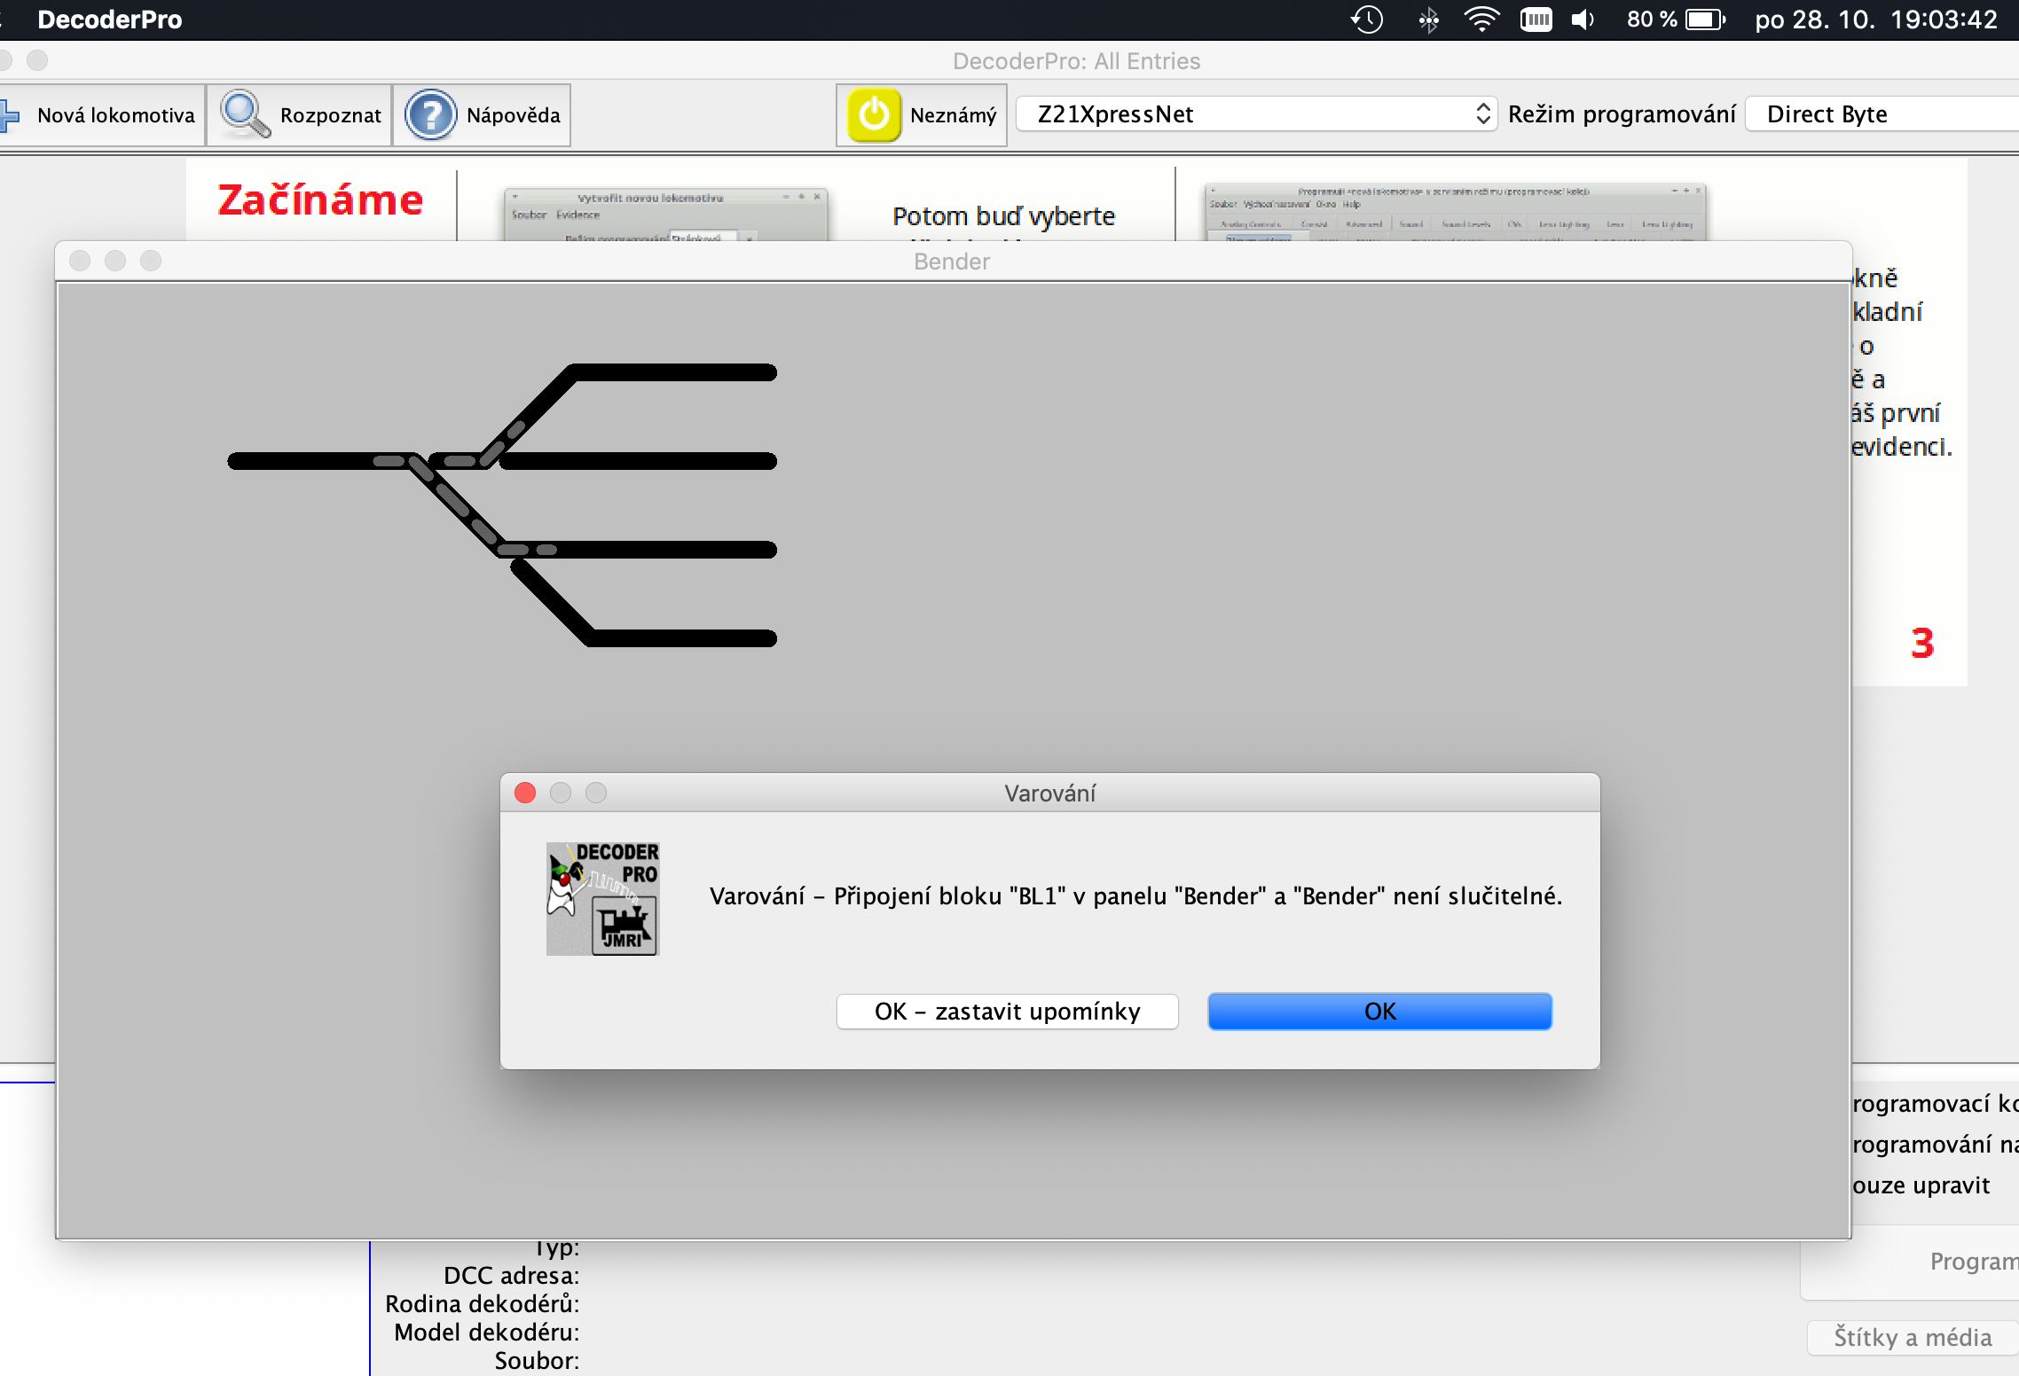Click the Štítky a média button
The image size is (2019, 1376).
click(1912, 1337)
